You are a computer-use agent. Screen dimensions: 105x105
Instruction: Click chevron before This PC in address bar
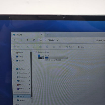tap(45, 40)
